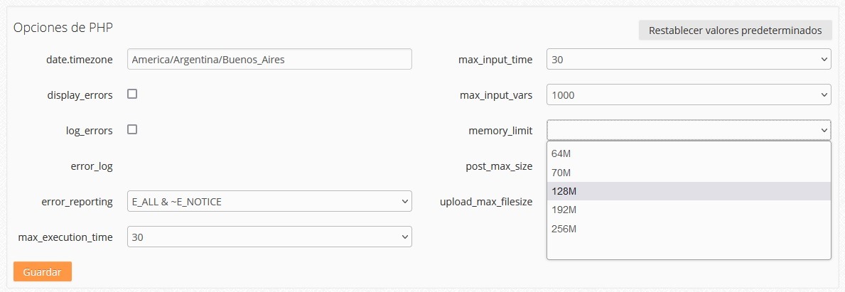Tick the log_errors checkbox
845x292 pixels.
132,129
